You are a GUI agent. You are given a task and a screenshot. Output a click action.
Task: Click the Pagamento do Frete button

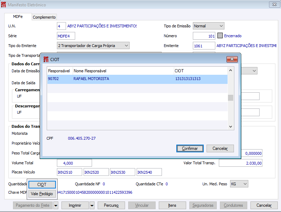pos(33,205)
